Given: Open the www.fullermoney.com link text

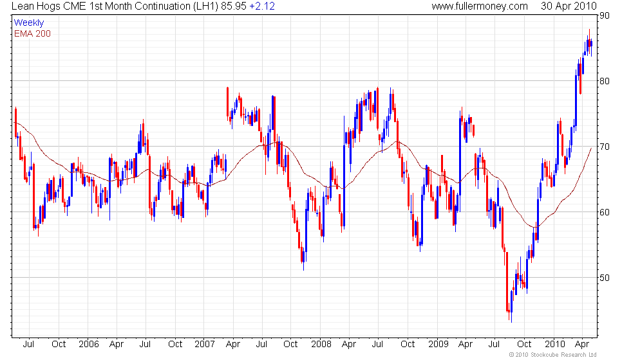Looking at the screenshot, I should click(480, 6).
